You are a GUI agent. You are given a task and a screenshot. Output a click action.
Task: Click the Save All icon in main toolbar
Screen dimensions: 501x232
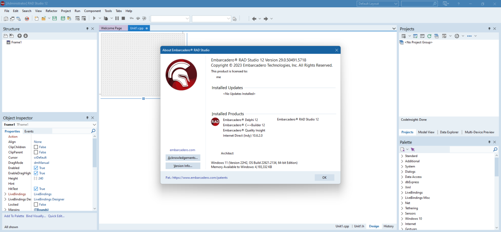click(x=63, y=19)
